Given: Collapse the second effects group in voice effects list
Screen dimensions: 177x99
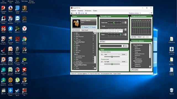Looking at the screenshot, I should [x=132, y=61].
